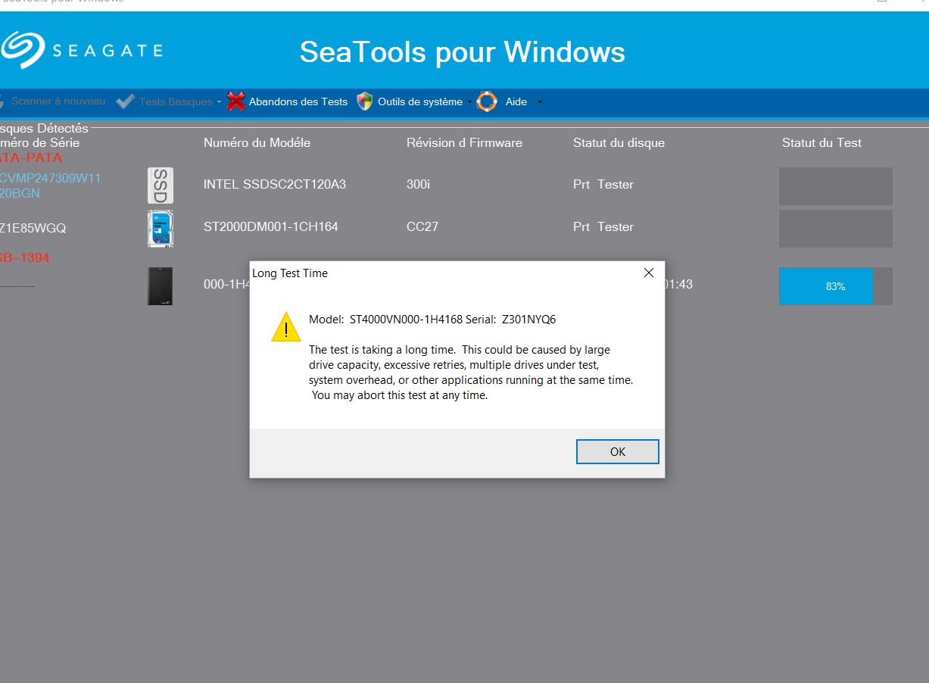This screenshot has width=929, height=683.
Task: Click firmware revision 300i
Action: [x=418, y=184]
